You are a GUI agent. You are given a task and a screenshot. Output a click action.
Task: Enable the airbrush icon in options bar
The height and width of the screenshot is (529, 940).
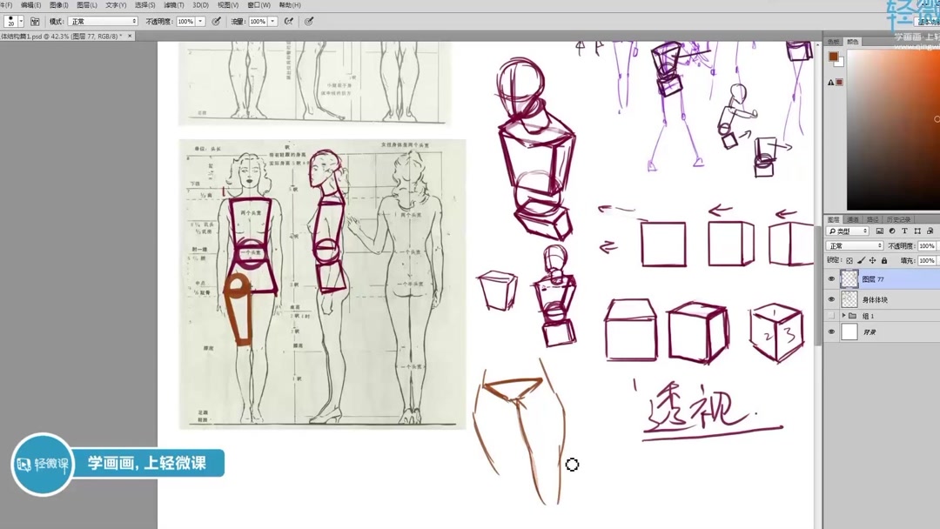[x=290, y=21]
